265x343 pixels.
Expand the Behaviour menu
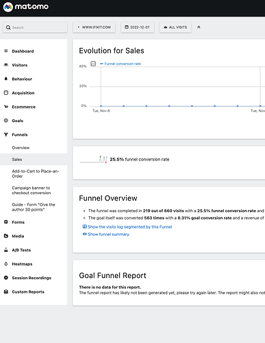22,79
